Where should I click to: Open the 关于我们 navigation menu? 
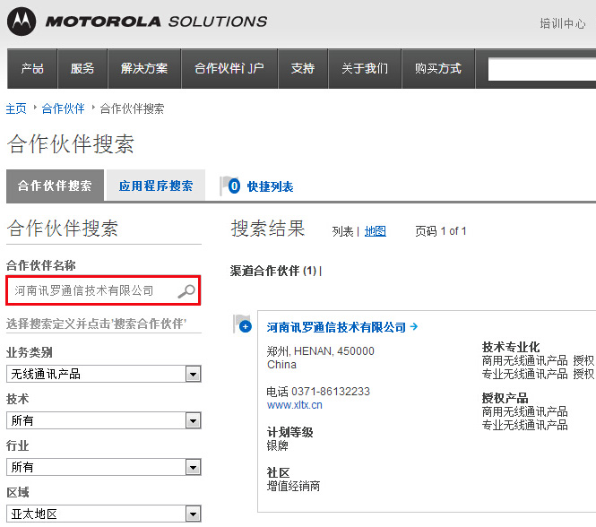click(x=365, y=68)
